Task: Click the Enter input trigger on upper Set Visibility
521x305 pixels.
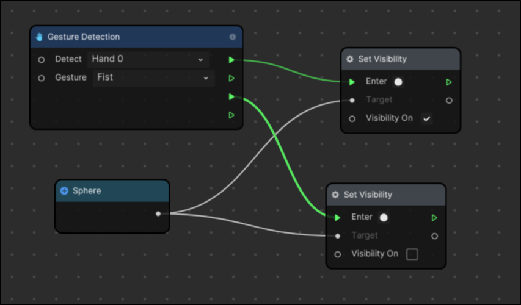Action: pos(352,82)
